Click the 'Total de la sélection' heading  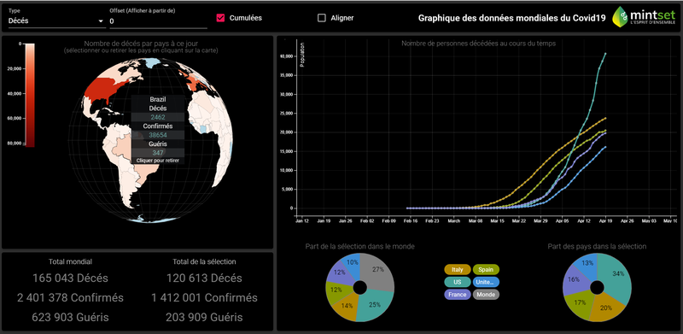[204, 261]
